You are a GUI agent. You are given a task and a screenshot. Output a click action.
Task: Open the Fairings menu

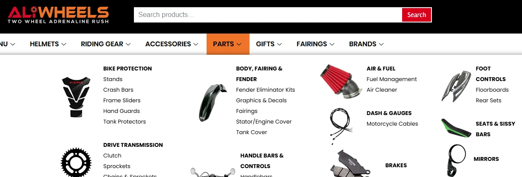[x=315, y=44]
